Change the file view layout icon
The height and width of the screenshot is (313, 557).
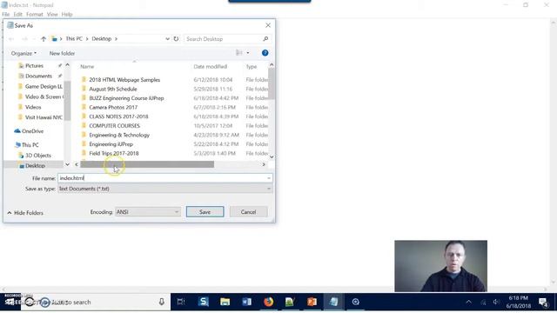coord(239,53)
